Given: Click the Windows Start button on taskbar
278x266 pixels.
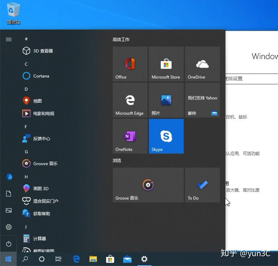Looking at the screenshot, I should point(8,259).
